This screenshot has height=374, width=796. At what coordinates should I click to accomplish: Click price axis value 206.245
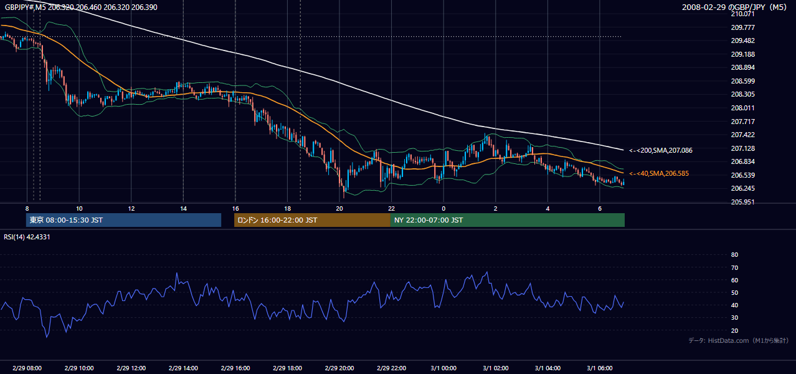point(742,188)
